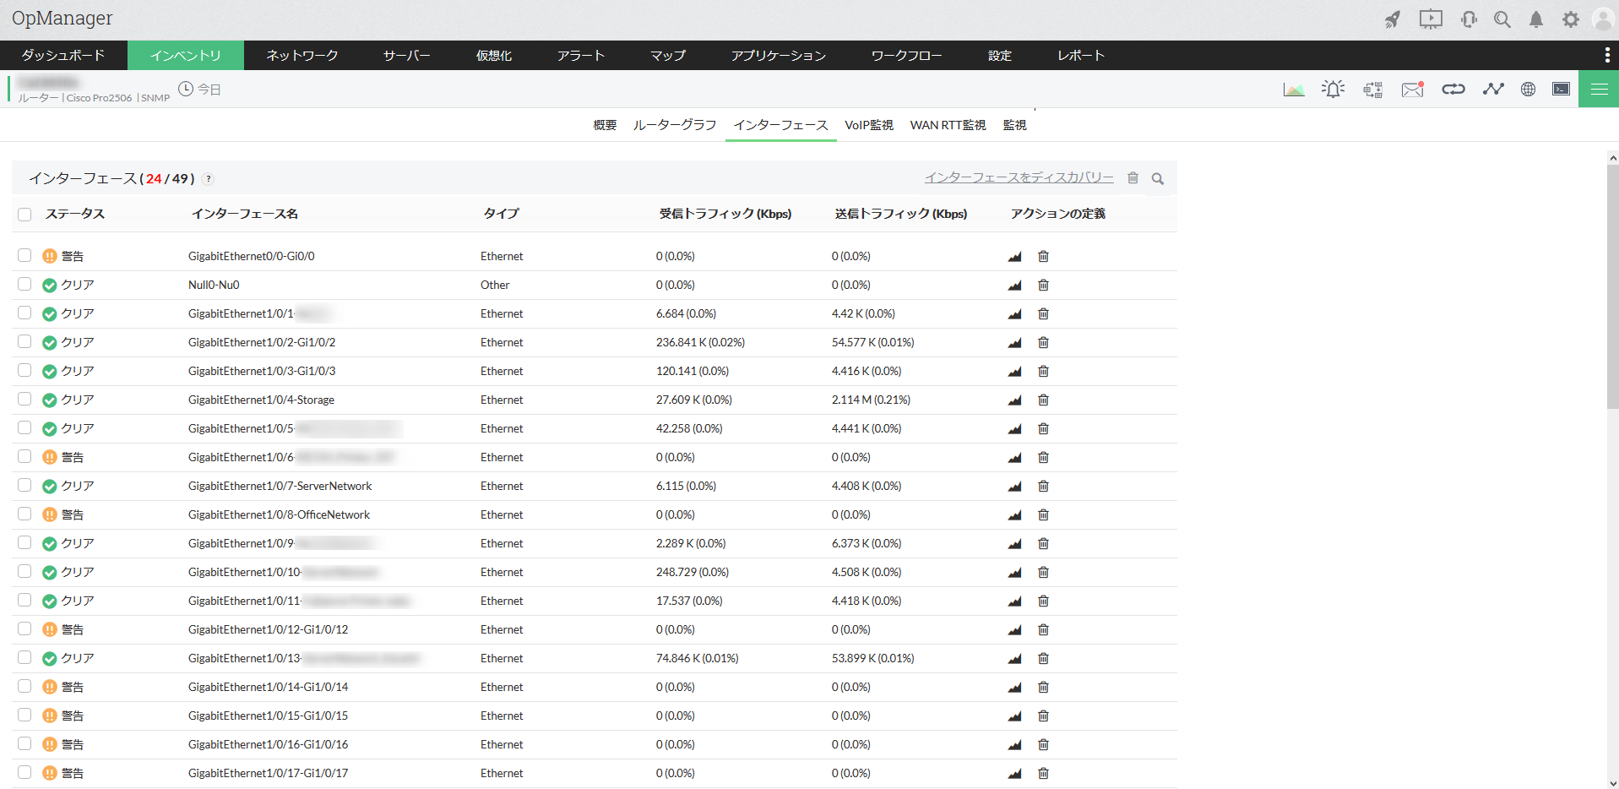Open global search magnifier in header
The image size is (1619, 789).
click(x=1502, y=19)
